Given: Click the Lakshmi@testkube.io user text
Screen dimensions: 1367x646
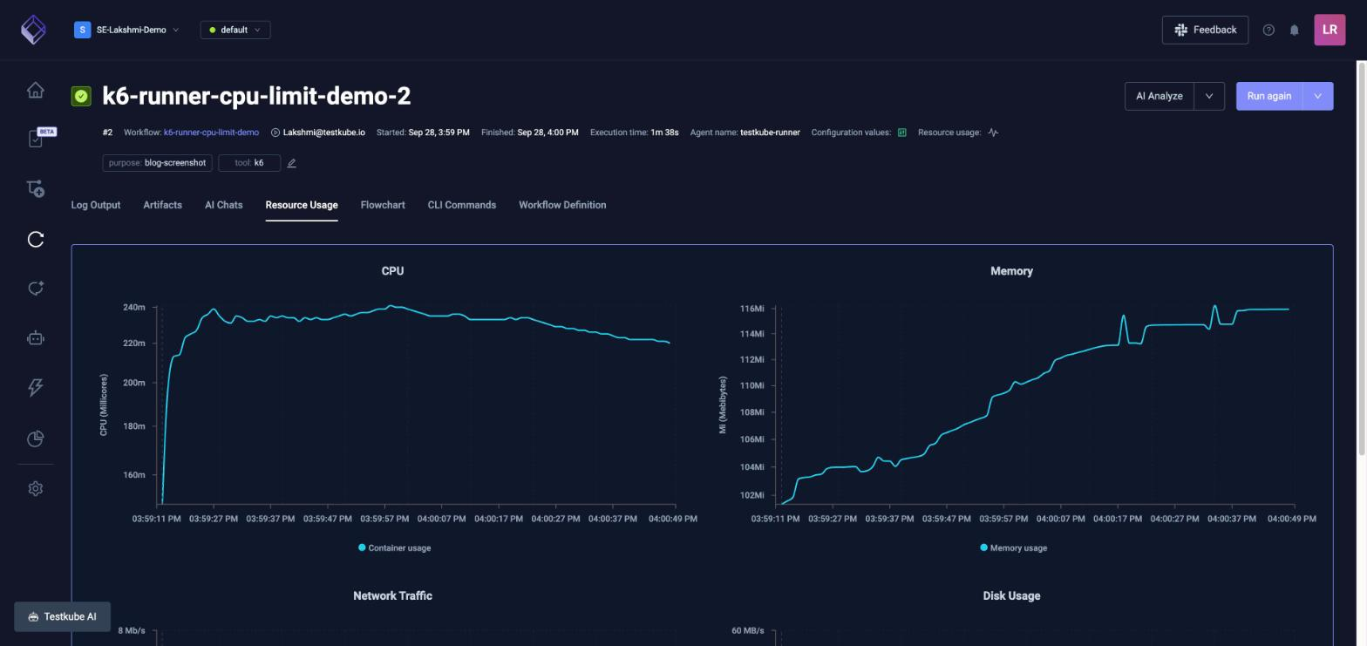Looking at the screenshot, I should tap(323, 133).
